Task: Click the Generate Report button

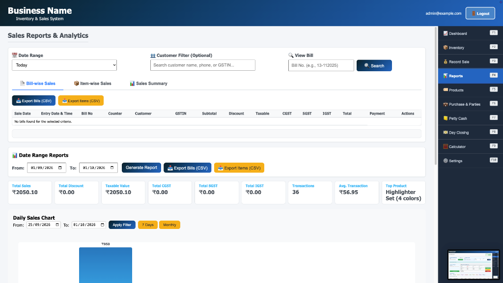Action: click(x=141, y=168)
